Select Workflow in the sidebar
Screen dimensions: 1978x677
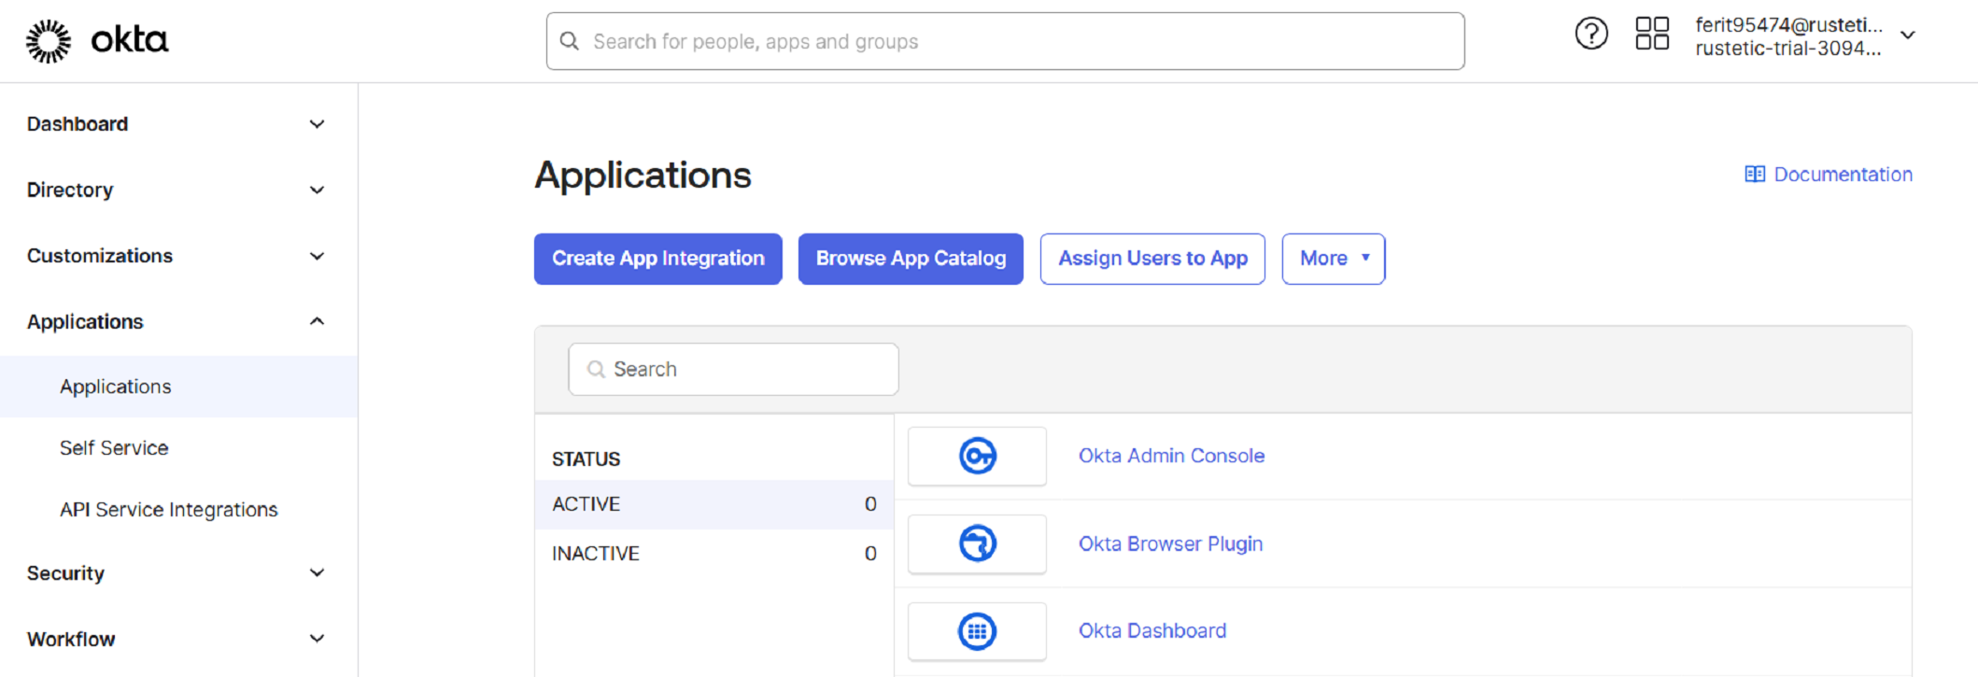coord(71,640)
